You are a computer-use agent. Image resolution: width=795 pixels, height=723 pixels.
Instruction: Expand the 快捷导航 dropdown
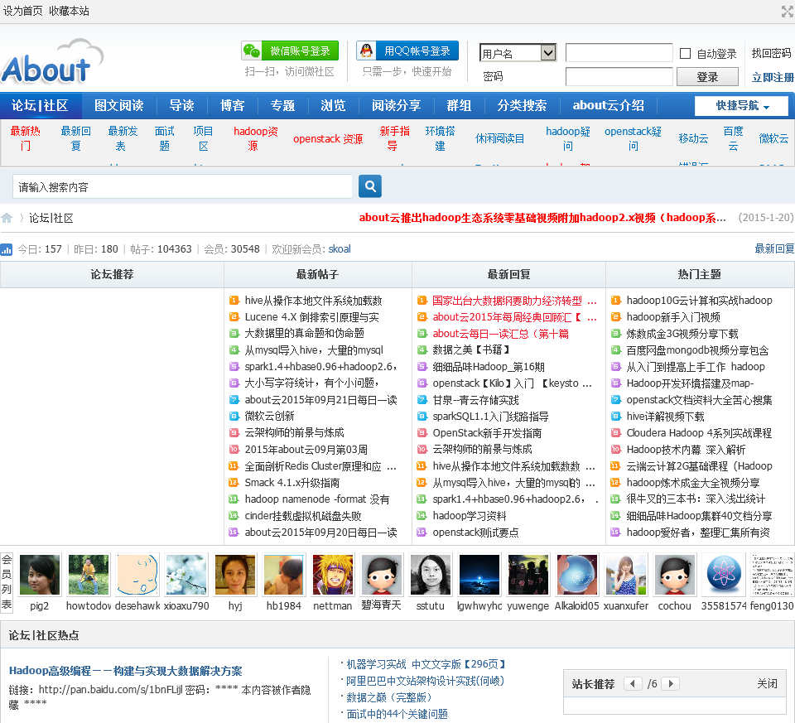[741, 105]
